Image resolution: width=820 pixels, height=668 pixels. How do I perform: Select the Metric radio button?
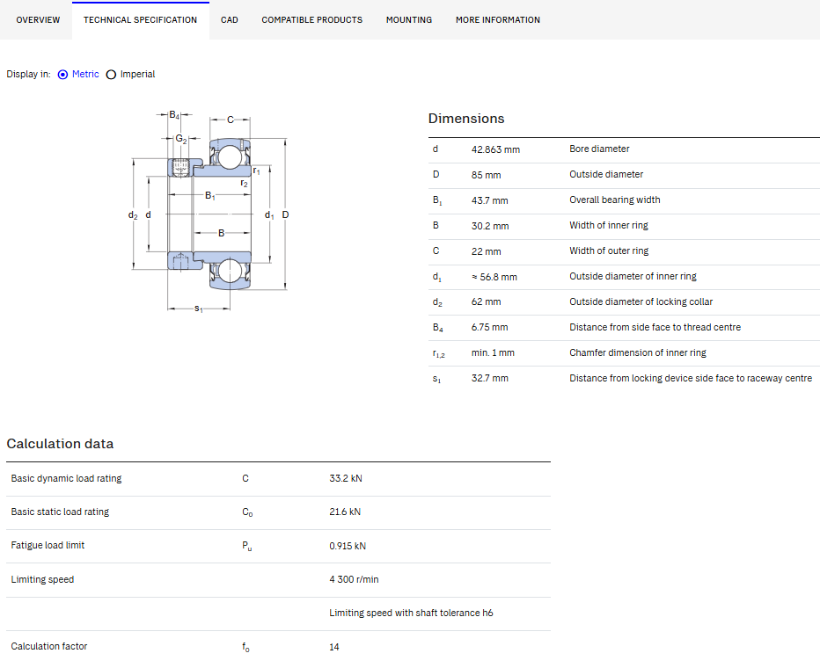pyautogui.click(x=62, y=75)
